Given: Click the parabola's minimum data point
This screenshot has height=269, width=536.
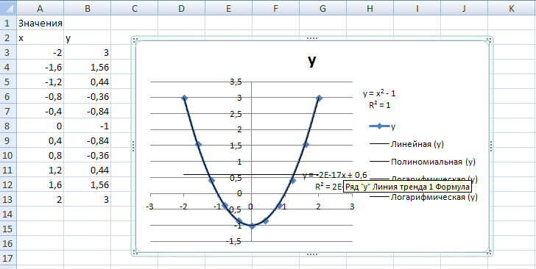Looking at the screenshot, I should [x=252, y=226].
